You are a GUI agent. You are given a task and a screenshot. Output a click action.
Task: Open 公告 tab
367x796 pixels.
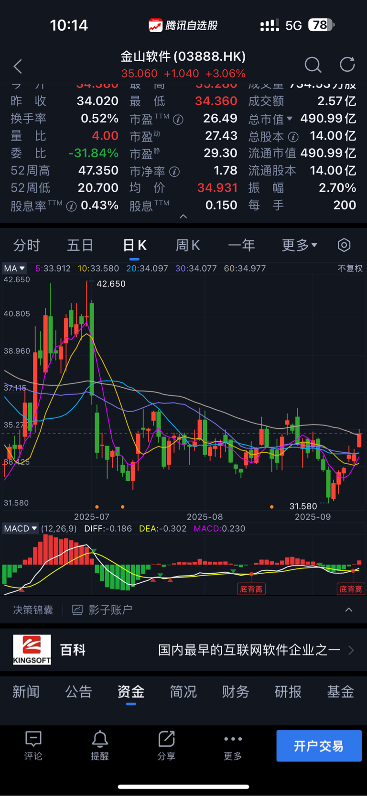[78, 692]
